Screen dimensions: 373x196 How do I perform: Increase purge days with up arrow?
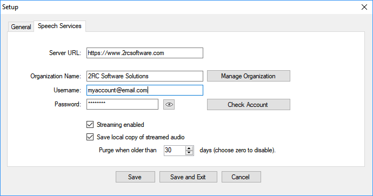tap(189, 148)
